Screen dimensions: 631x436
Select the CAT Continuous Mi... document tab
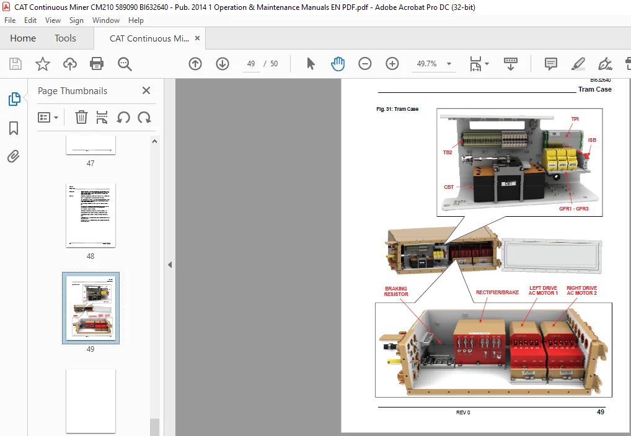(149, 38)
